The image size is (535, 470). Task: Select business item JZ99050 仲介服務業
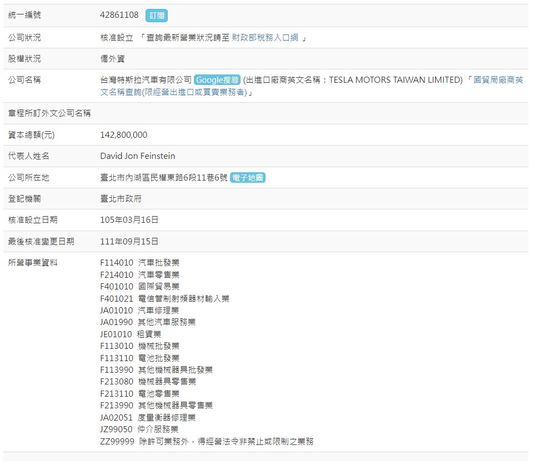click(x=139, y=429)
